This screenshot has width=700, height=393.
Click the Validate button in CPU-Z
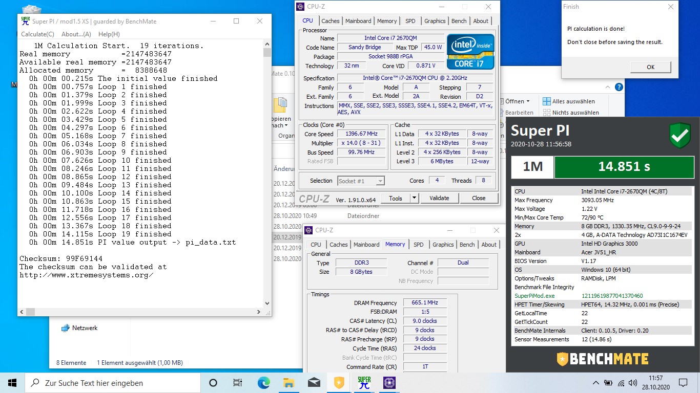(x=439, y=198)
